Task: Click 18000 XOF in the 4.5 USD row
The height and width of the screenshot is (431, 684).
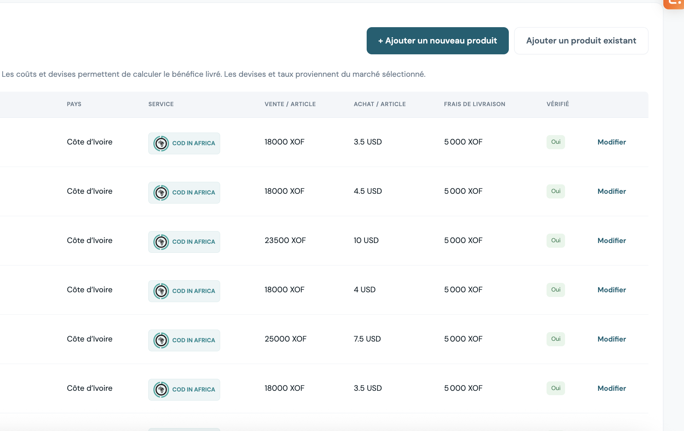Action: click(x=284, y=191)
